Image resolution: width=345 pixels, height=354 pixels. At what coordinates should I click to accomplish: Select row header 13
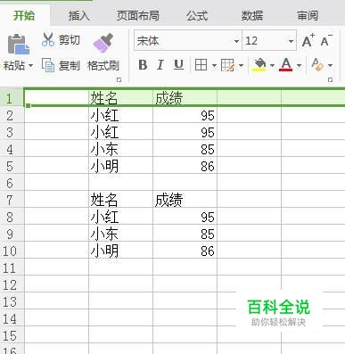tap(12, 301)
